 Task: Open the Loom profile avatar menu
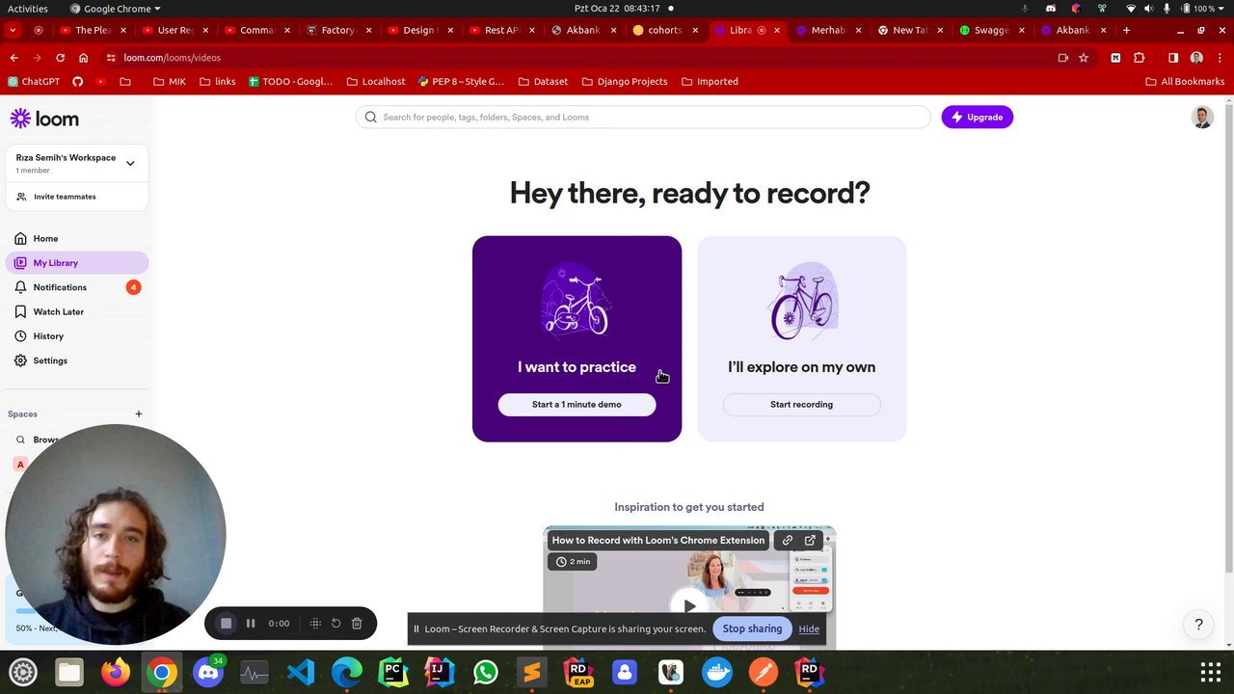(x=1202, y=118)
